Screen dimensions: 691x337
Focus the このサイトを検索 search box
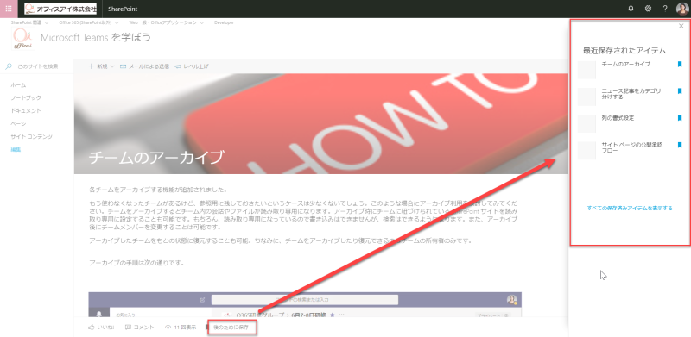(x=38, y=66)
